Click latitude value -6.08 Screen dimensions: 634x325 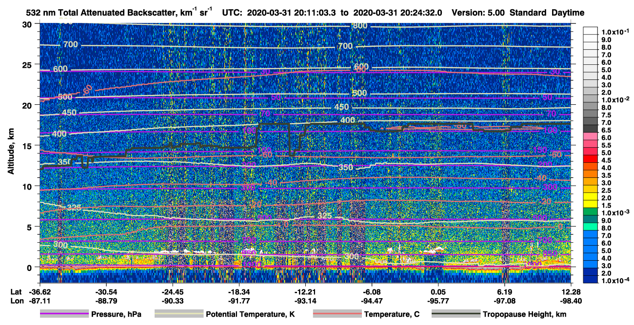coord(372,291)
